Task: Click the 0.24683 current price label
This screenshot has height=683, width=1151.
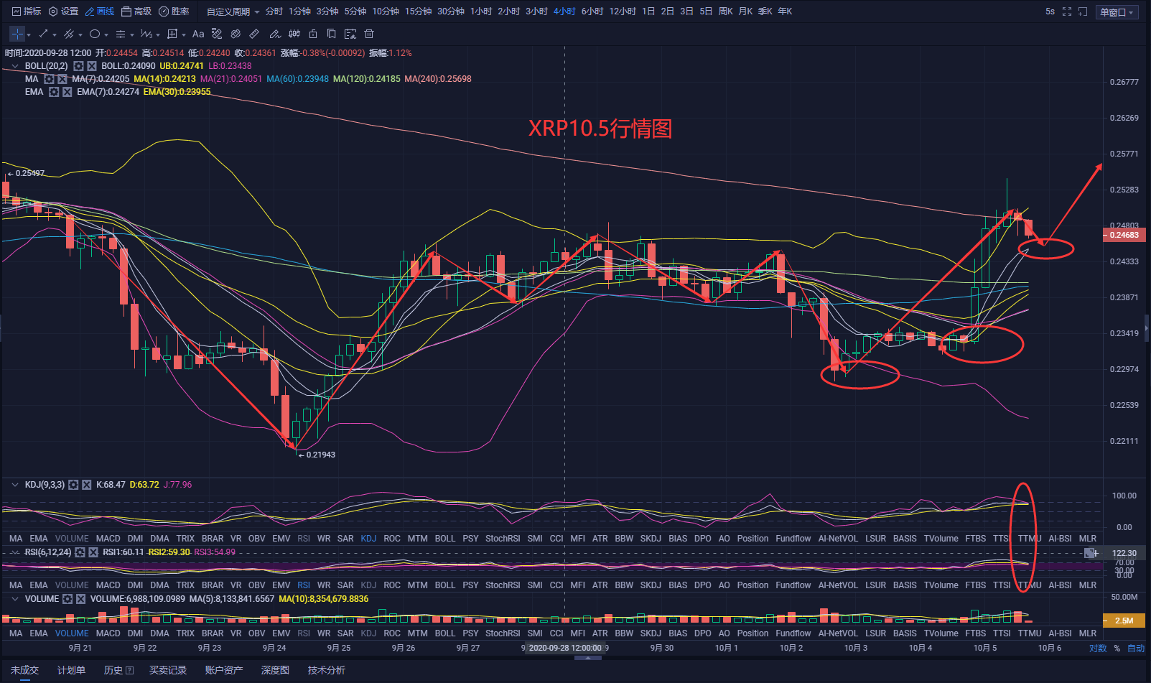Action: point(1124,235)
